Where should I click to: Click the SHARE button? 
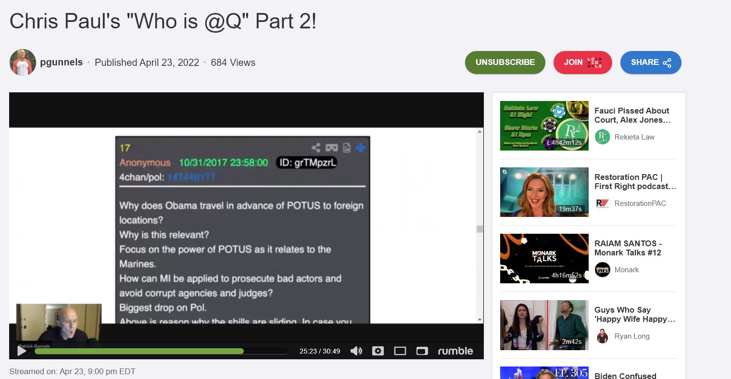[651, 63]
